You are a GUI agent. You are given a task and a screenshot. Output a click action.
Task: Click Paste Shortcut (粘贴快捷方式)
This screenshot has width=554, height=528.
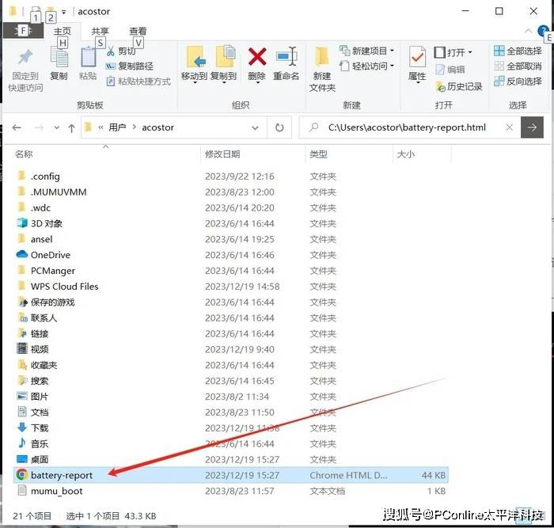pos(138,82)
